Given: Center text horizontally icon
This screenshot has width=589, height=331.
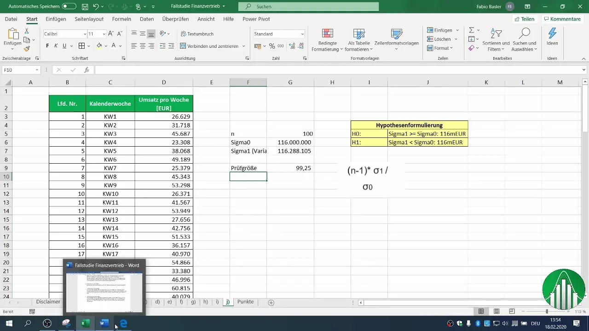Looking at the screenshot, I should pyautogui.click(x=143, y=46).
